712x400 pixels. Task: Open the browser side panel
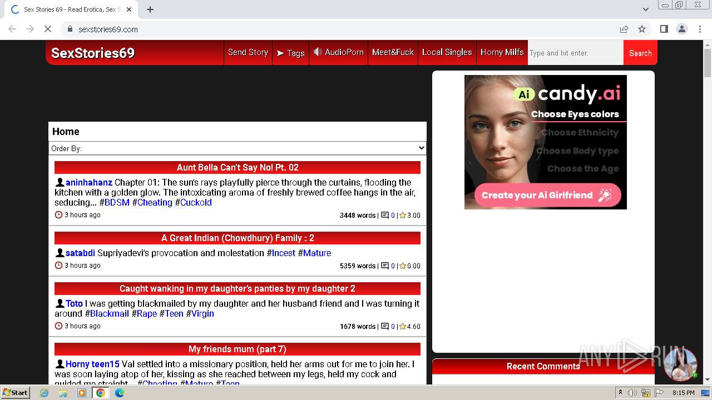tap(664, 29)
